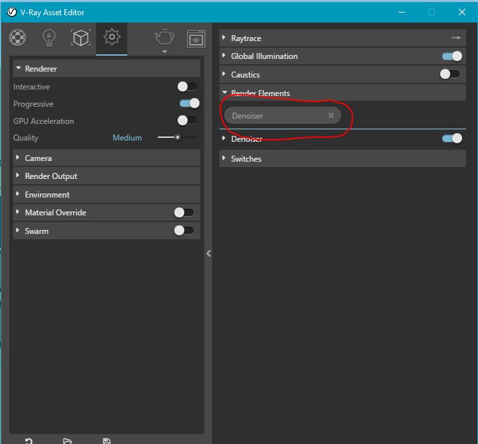
Task: Enable the Swarm switch
Action: point(184,231)
